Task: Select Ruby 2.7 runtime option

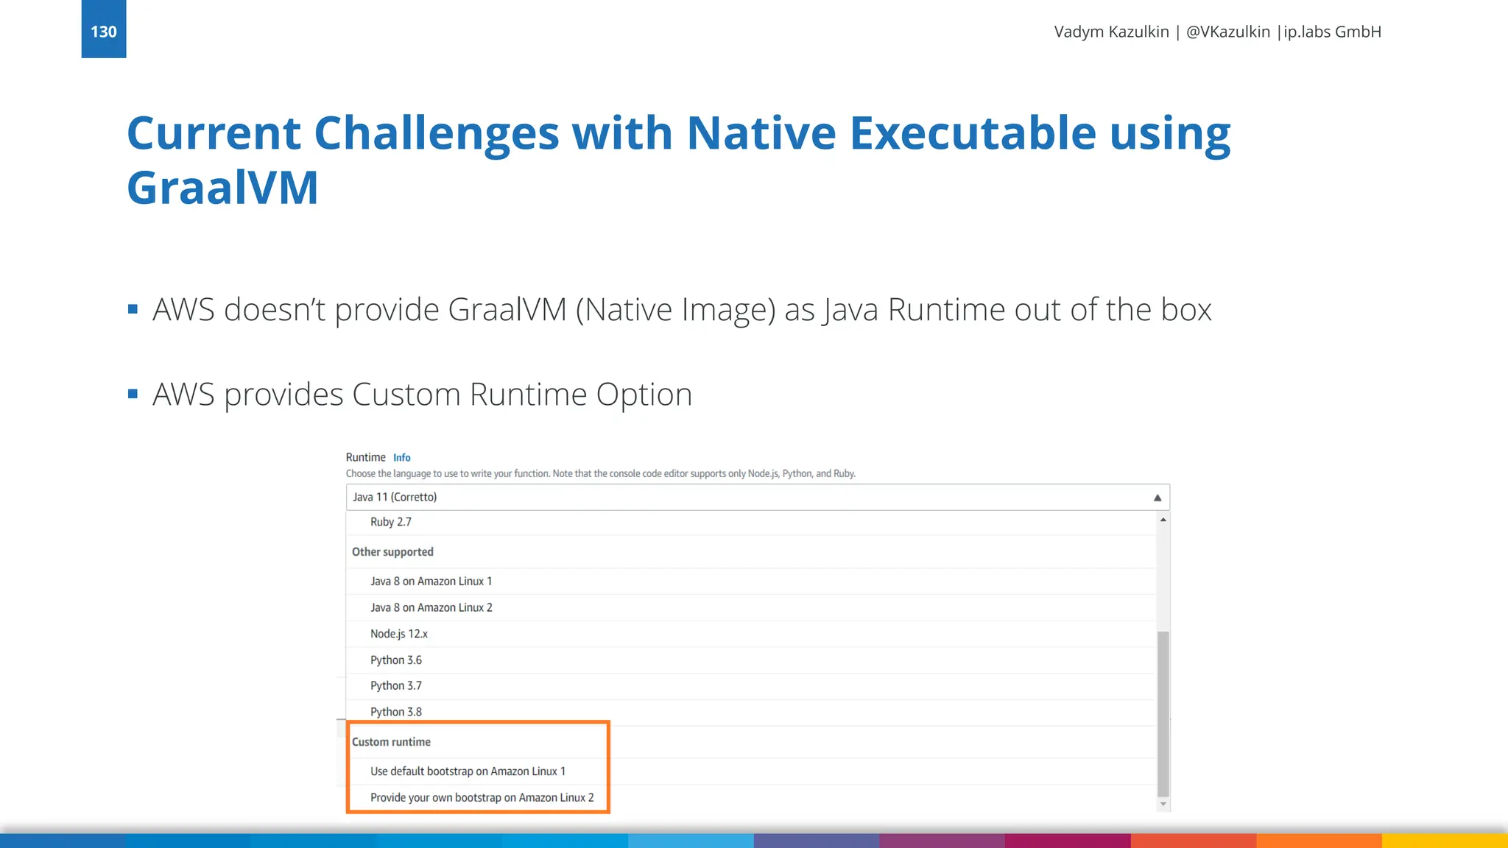Action: (390, 522)
